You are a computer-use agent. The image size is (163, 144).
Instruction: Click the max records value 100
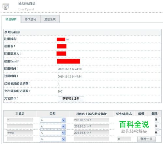pyautogui.click(x=60, y=92)
